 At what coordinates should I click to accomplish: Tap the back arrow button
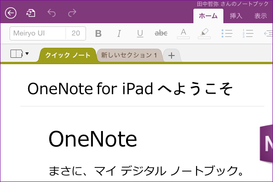pos(10,13)
